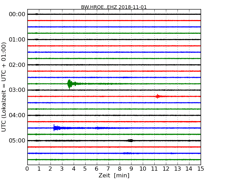The width and height of the screenshot is (228, 183).
Task: Select the 03:00 time label
Action: click(17, 90)
